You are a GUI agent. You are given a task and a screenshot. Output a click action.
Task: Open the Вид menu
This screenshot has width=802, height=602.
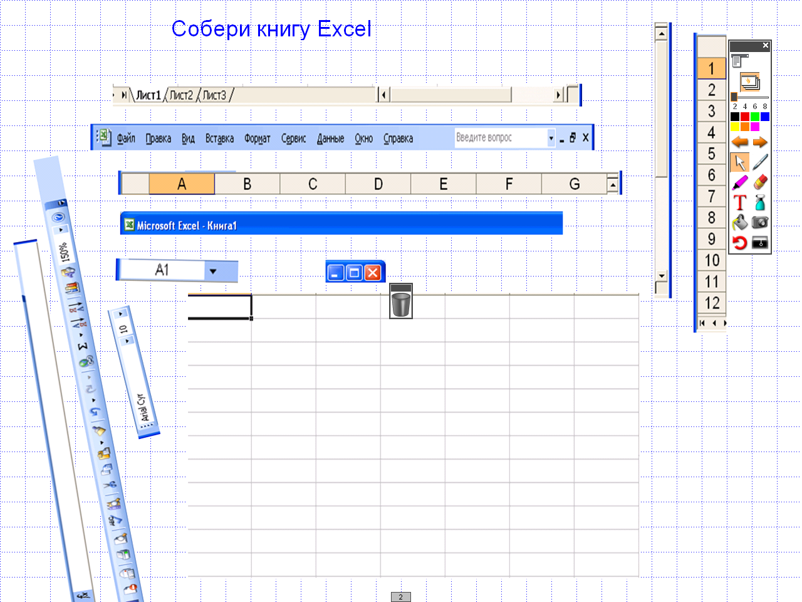point(188,138)
